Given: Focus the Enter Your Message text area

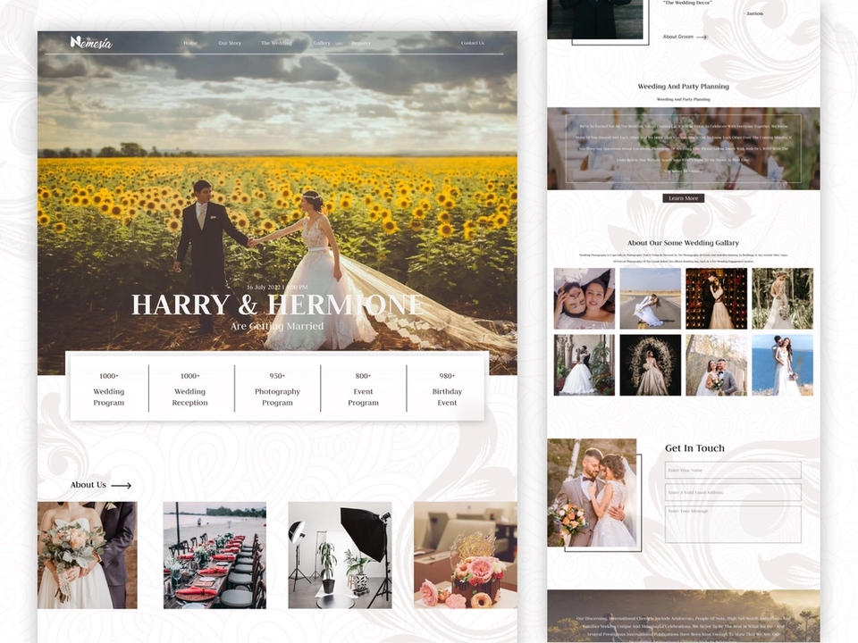Looking at the screenshot, I should (733, 524).
